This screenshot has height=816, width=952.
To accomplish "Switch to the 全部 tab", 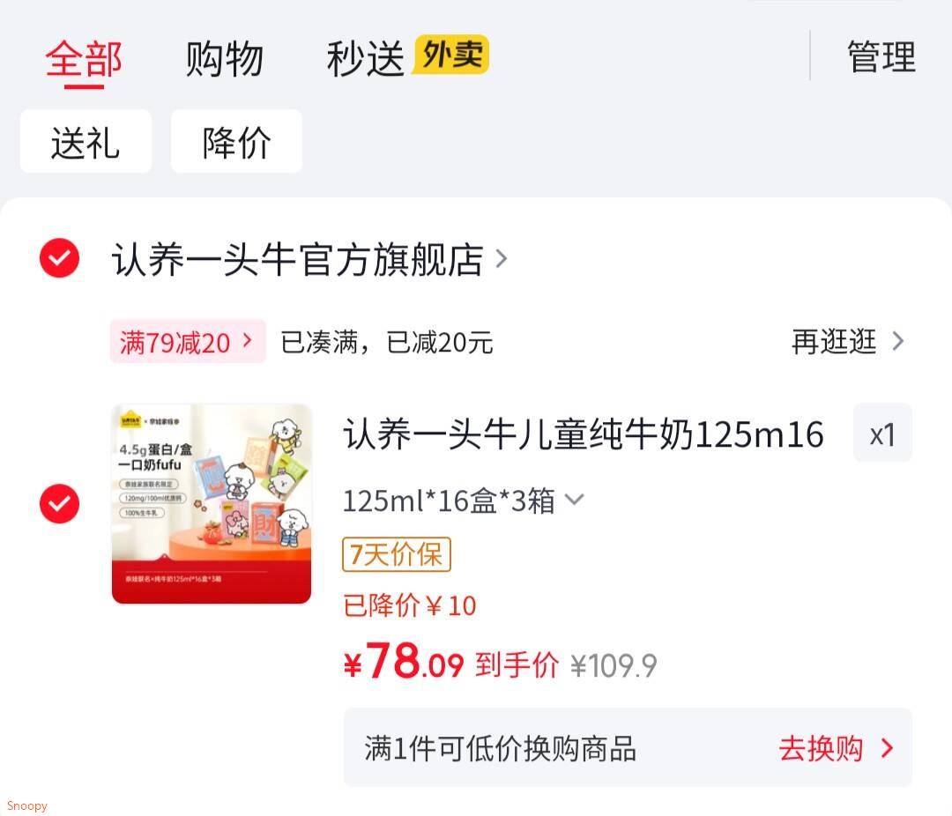I will tap(84, 60).
